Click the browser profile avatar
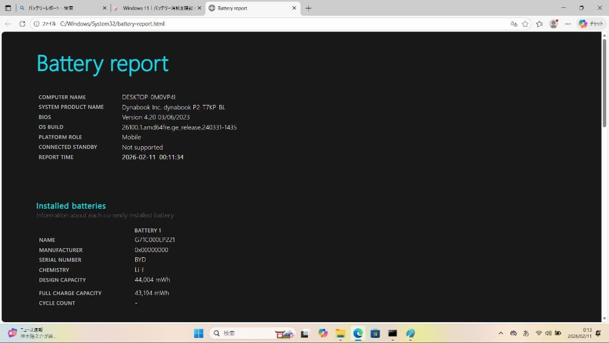 pos(553,24)
